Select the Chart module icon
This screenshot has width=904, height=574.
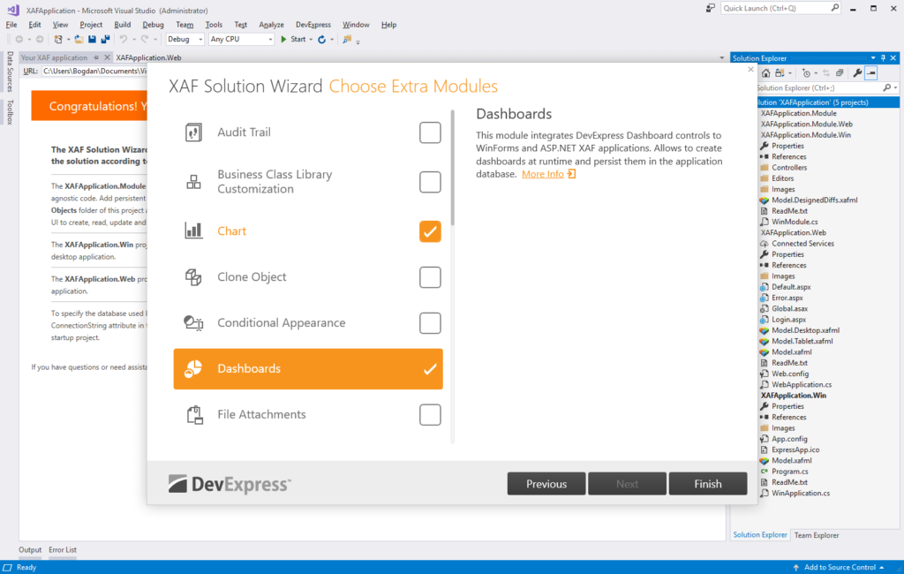(x=193, y=230)
